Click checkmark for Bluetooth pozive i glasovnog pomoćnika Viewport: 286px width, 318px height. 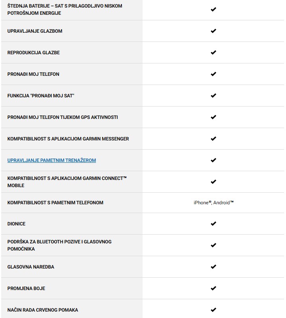tap(213, 245)
